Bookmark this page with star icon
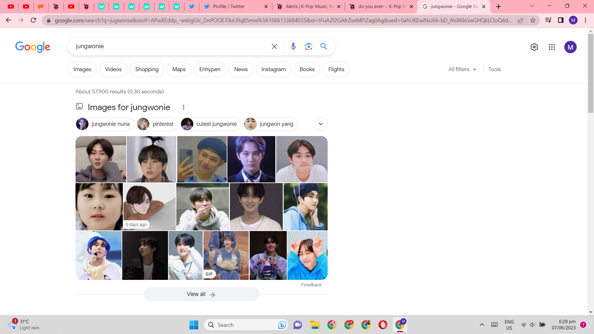594x334 pixels. pyautogui.click(x=533, y=20)
